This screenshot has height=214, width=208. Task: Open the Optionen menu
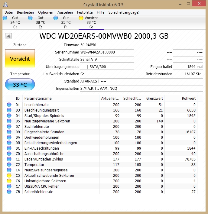click(x=46, y=12)
